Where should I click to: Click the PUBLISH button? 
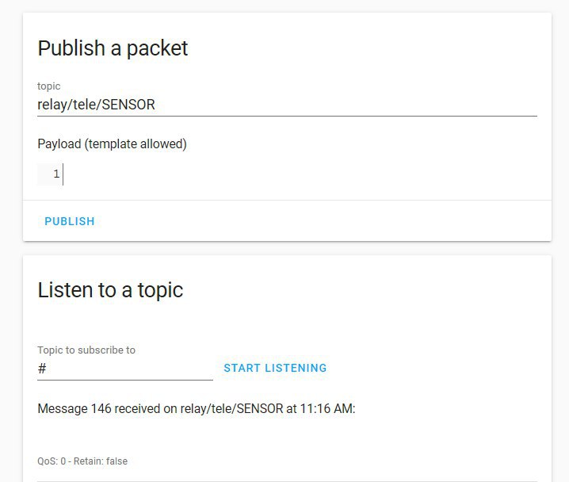point(69,221)
